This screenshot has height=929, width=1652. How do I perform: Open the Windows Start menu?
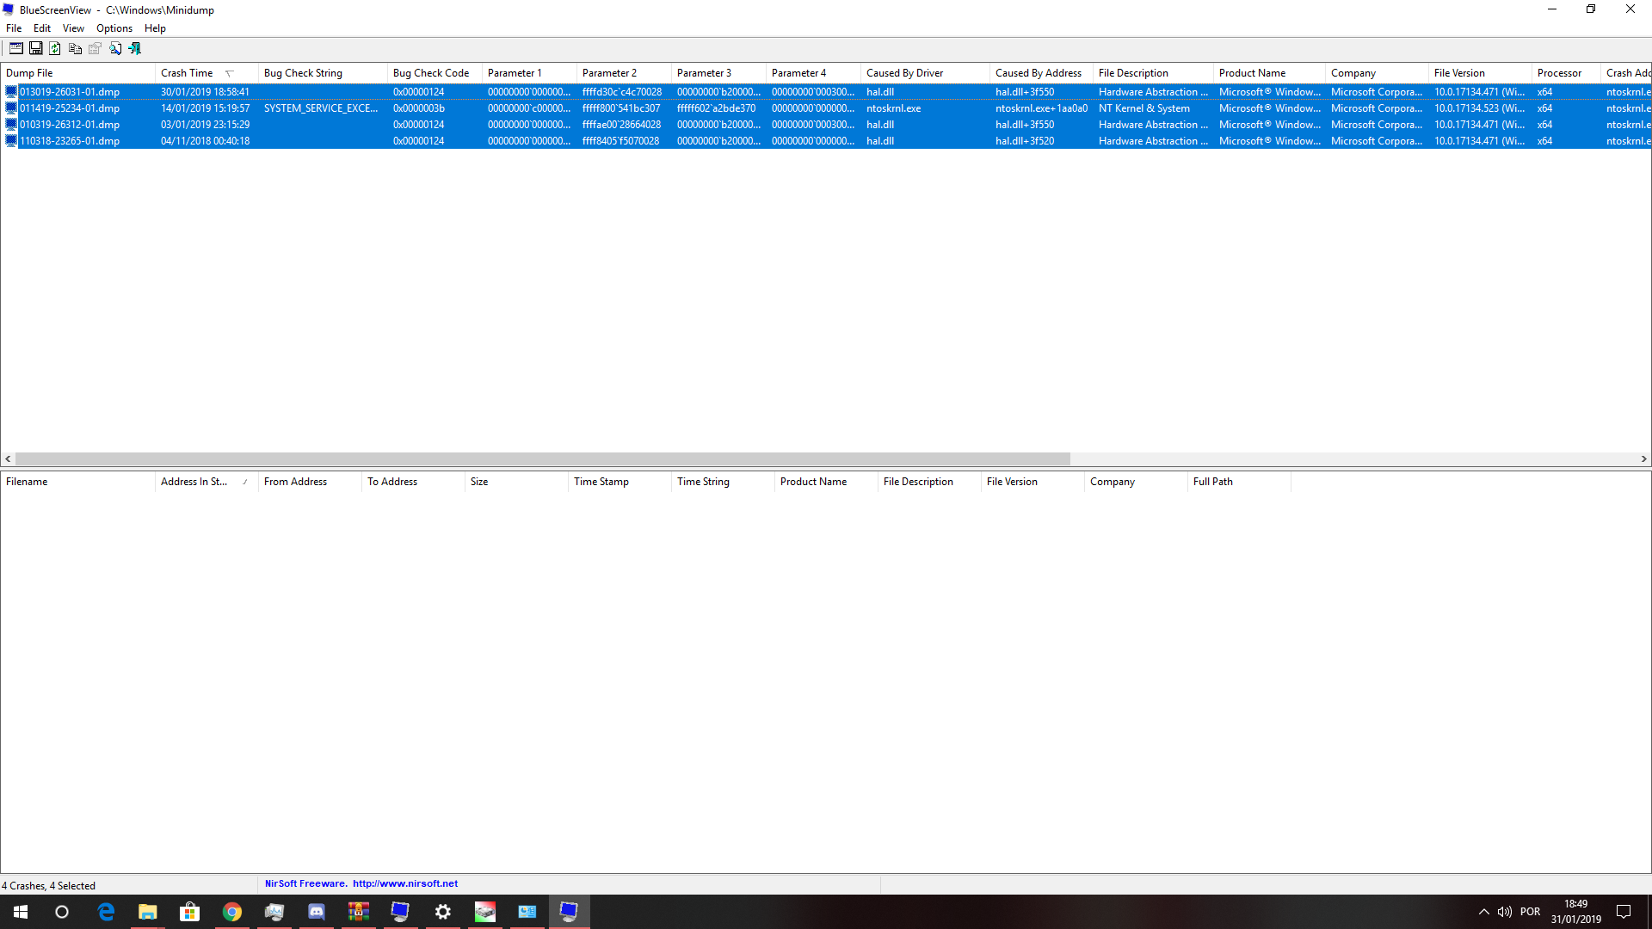21,912
